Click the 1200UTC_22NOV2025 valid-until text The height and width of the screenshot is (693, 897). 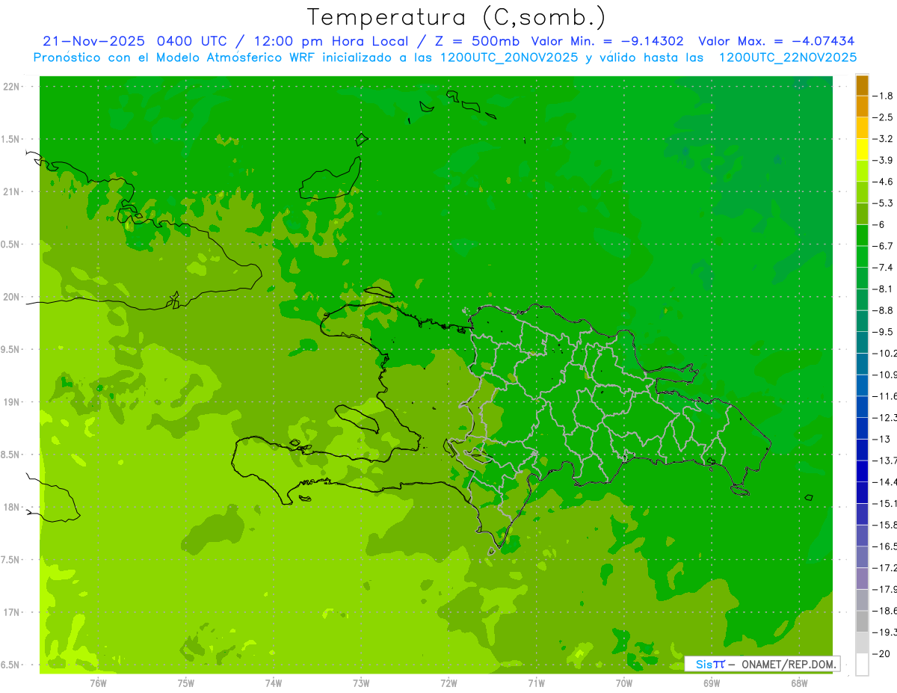coord(787,58)
